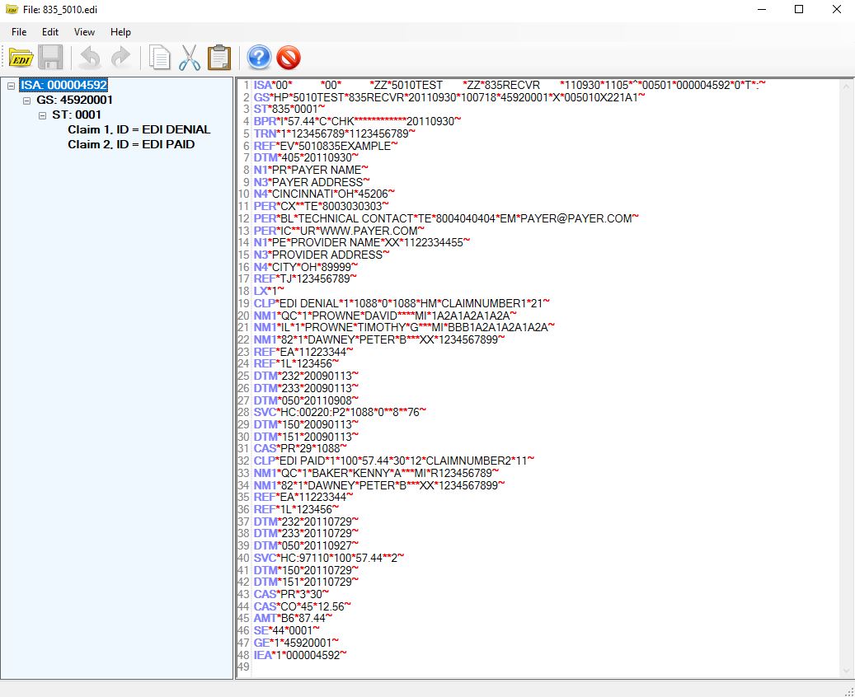The width and height of the screenshot is (855, 697).
Task: Click the ST*835*0001 line
Action: [x=289, y=109]
